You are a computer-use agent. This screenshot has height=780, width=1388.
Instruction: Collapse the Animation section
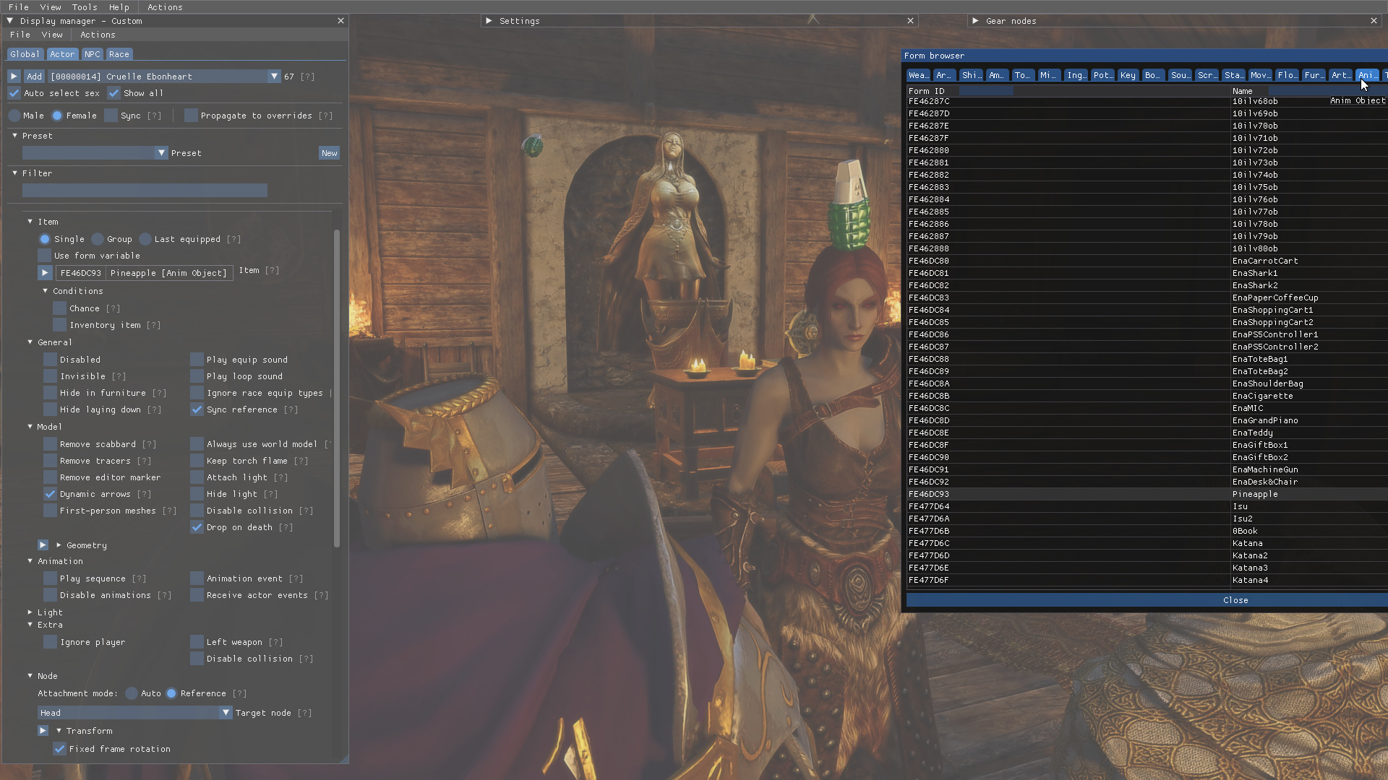point(30,561)
